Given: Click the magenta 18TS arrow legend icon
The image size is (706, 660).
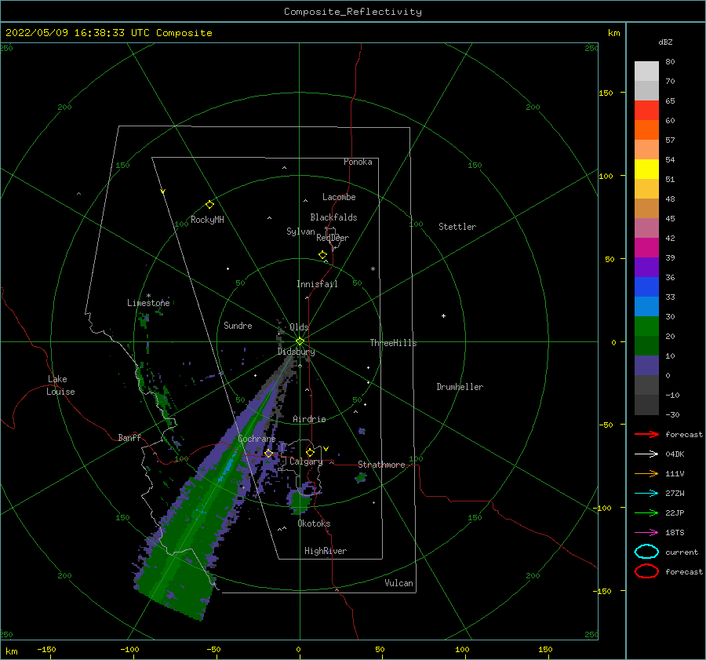Looking at the screenshot, I should coord(646,533).
